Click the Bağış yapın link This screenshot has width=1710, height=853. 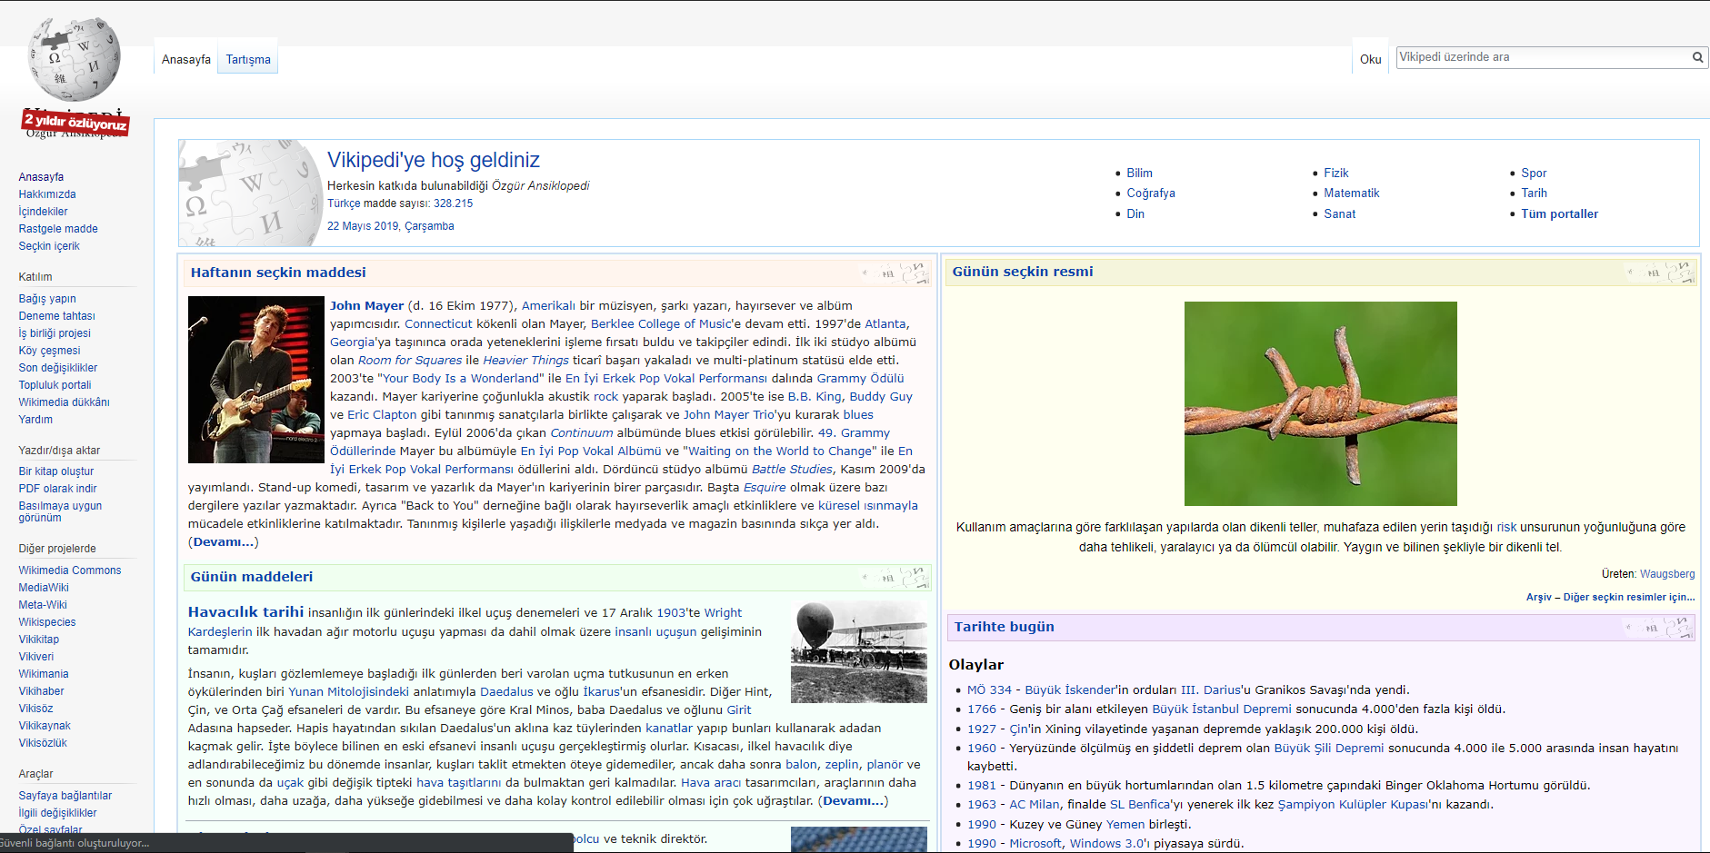pos(47,299)
